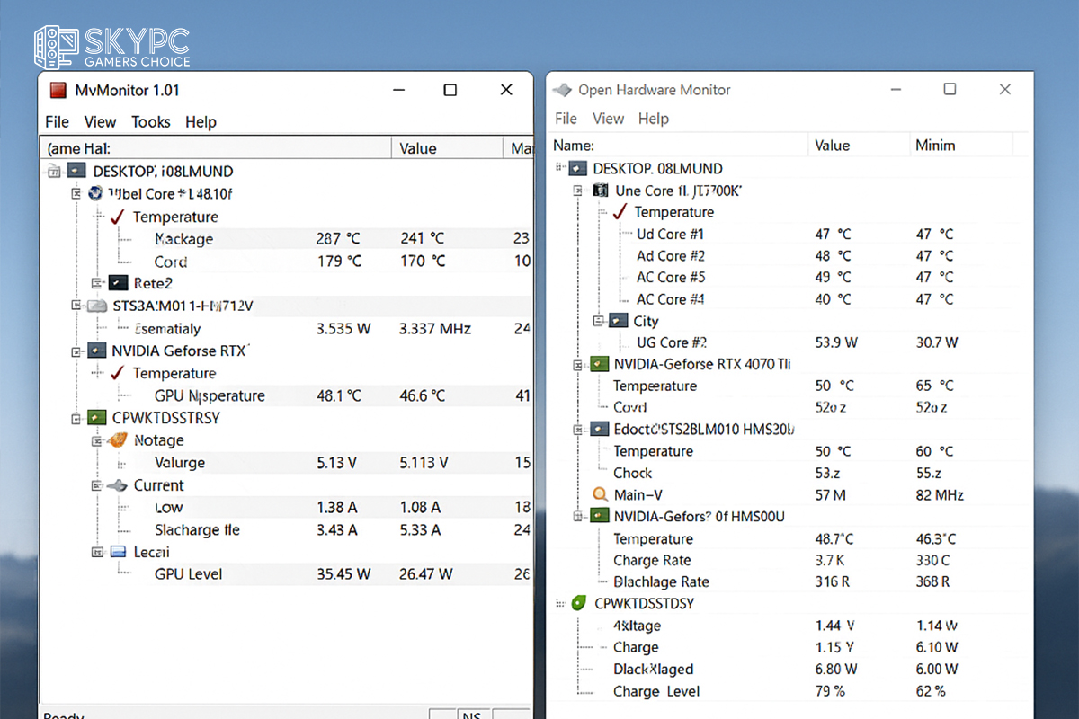Collapse DESKTOP. 08LMUND in Open Hardware Monitor
Screen dimensions: 1079x719
(559, 168)
